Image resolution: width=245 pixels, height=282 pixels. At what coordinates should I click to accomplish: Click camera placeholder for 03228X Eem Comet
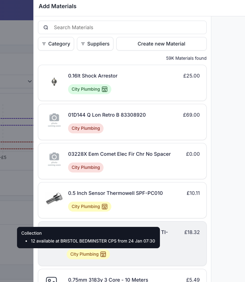pyautogui.click(x=54, y=159)
